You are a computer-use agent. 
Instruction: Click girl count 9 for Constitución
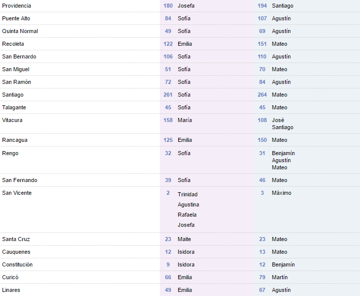click(x=168, y=264)
